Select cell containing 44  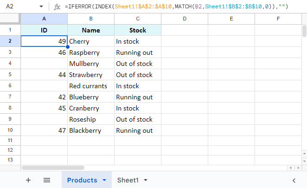44,75
